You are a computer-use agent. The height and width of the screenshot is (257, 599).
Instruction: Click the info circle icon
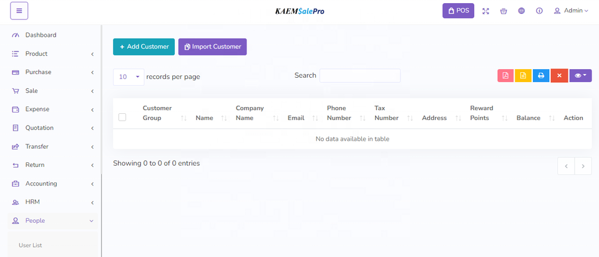click(x=539, y=11)
